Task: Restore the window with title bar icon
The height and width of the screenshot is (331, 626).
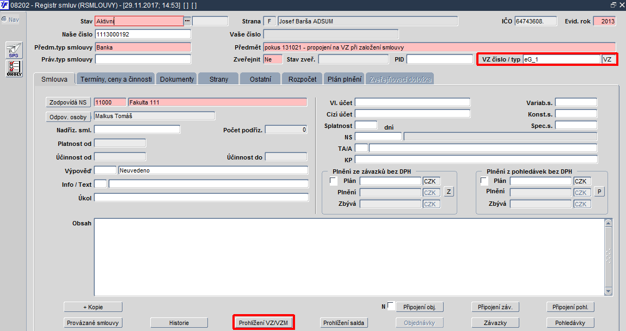Action: 613,5
